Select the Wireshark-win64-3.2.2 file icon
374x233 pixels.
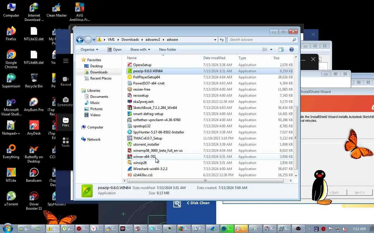click(x=130, y=169)
